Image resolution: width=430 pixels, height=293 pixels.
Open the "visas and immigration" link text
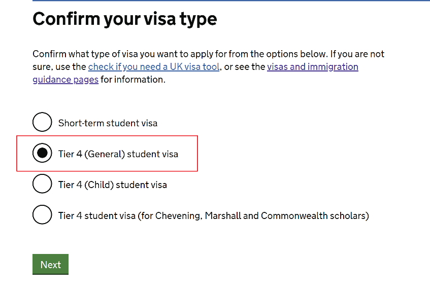312,67
